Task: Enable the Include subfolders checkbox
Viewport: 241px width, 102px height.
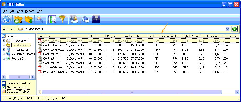Action: tap(4, 83)
